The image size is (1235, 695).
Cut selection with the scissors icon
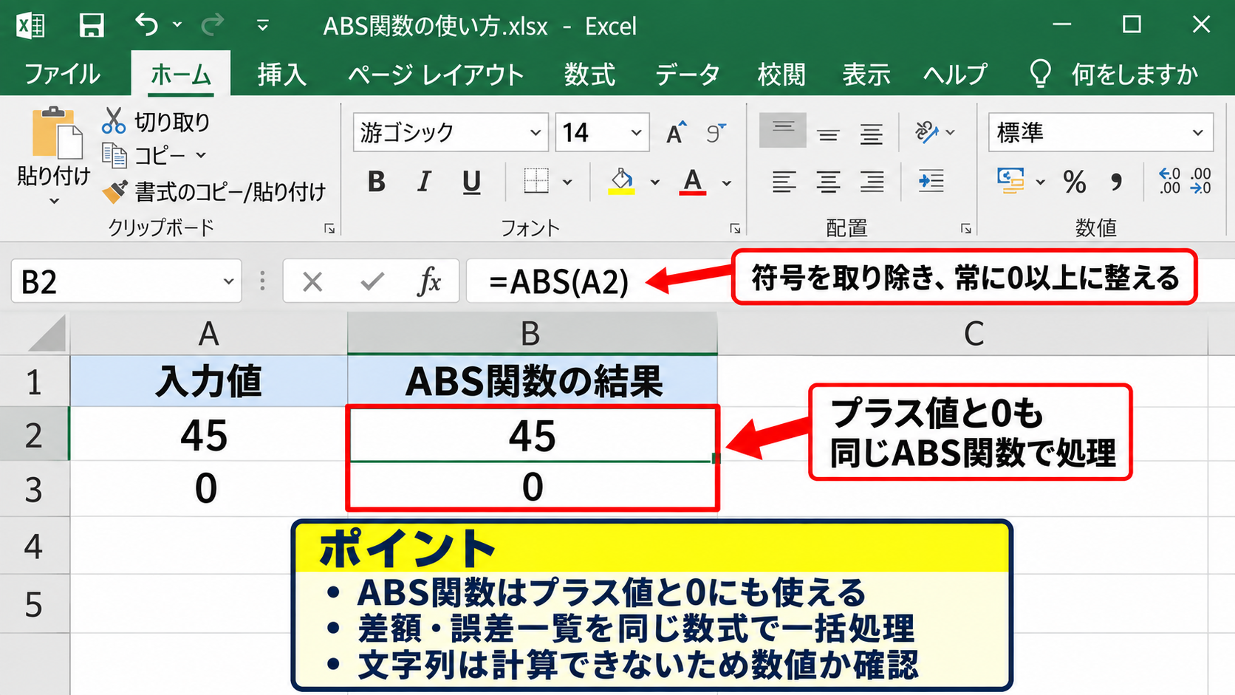tap(113, 120)
